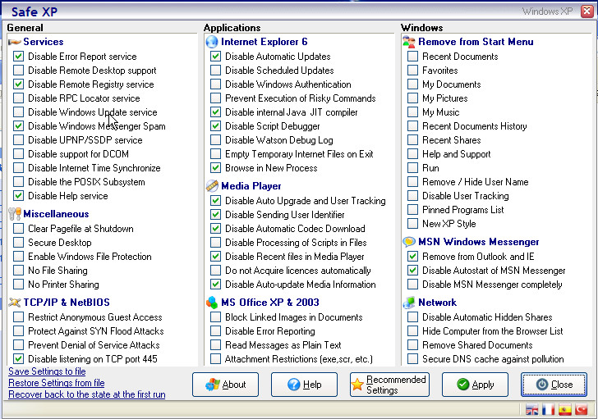Screen dimensions: 598x419
Task: Click the Services section hand icon
Action: pyautogui.click(x=15, y=42)
